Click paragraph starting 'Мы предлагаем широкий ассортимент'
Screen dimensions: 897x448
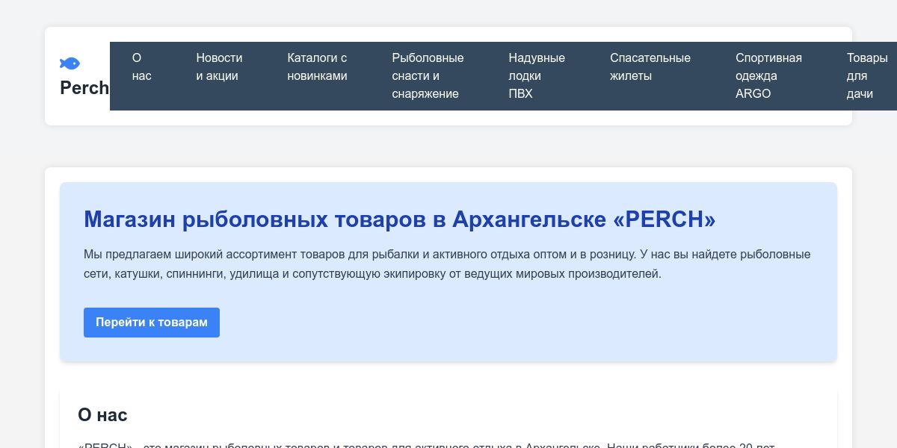coord(447,264)
